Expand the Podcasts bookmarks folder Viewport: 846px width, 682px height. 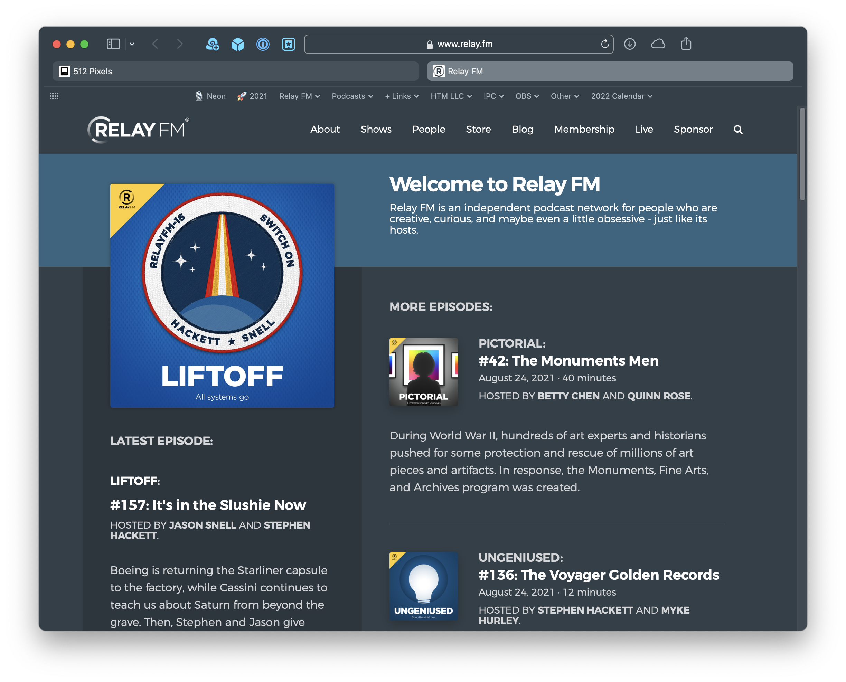coord(352,96)
